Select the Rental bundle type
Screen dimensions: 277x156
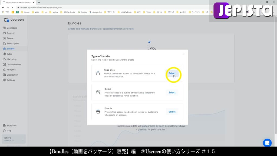172,93
